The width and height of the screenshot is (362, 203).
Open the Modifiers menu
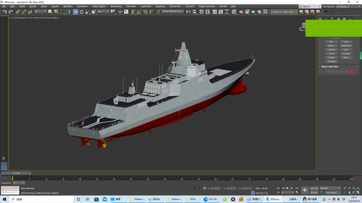point(68,6)
